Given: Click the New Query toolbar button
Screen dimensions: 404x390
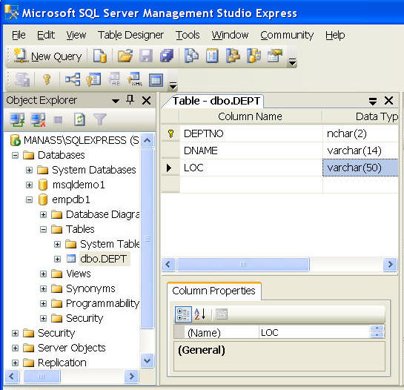Looking at the screenshot, I should [47, 56].
